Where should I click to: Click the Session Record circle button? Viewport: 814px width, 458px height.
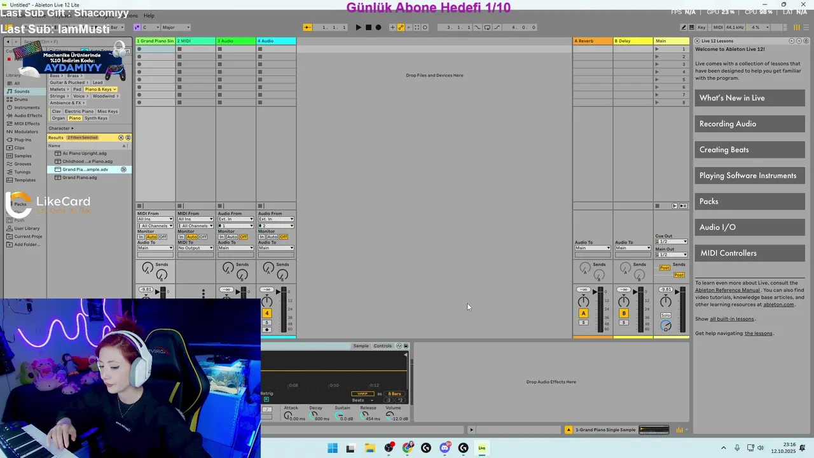click(425, 27)
